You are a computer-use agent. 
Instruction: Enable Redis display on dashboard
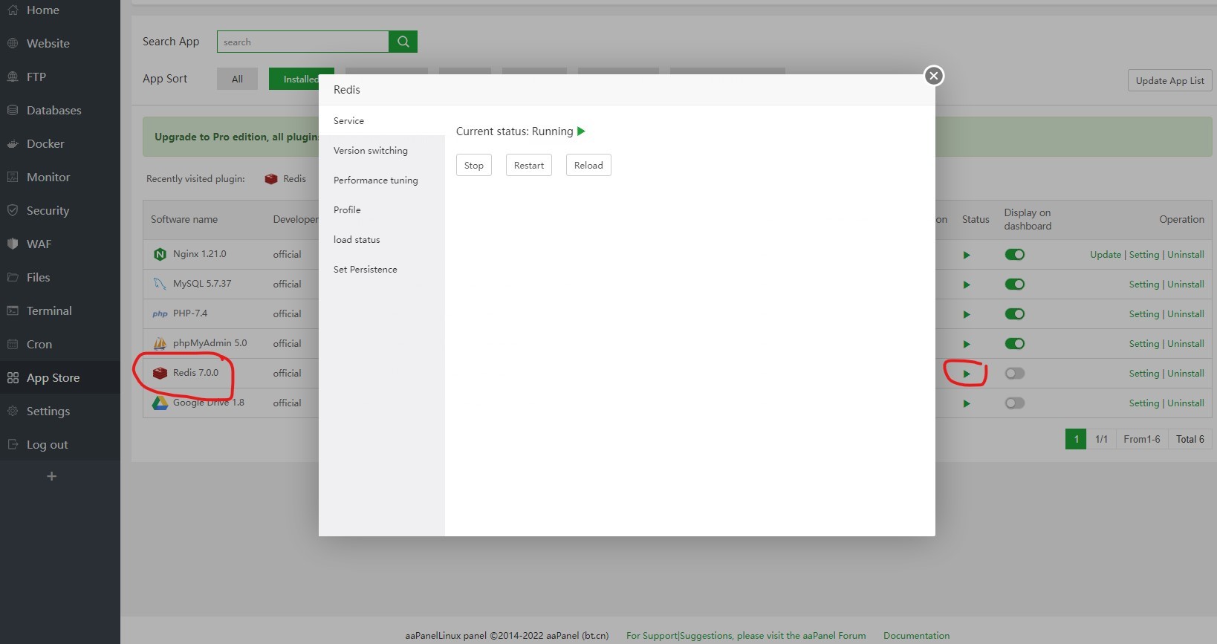point(1014,374)
